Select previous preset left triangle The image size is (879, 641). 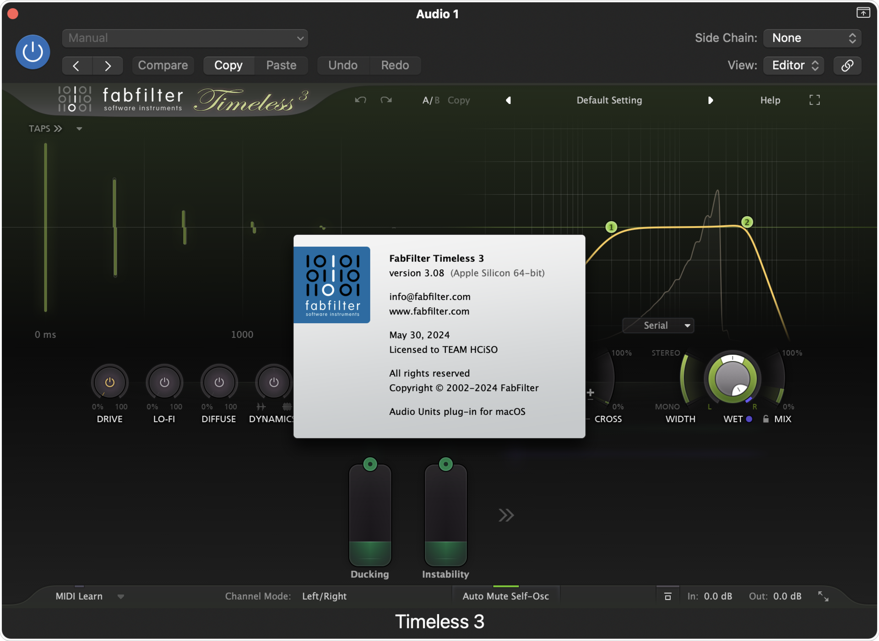(x=508, y=100)
